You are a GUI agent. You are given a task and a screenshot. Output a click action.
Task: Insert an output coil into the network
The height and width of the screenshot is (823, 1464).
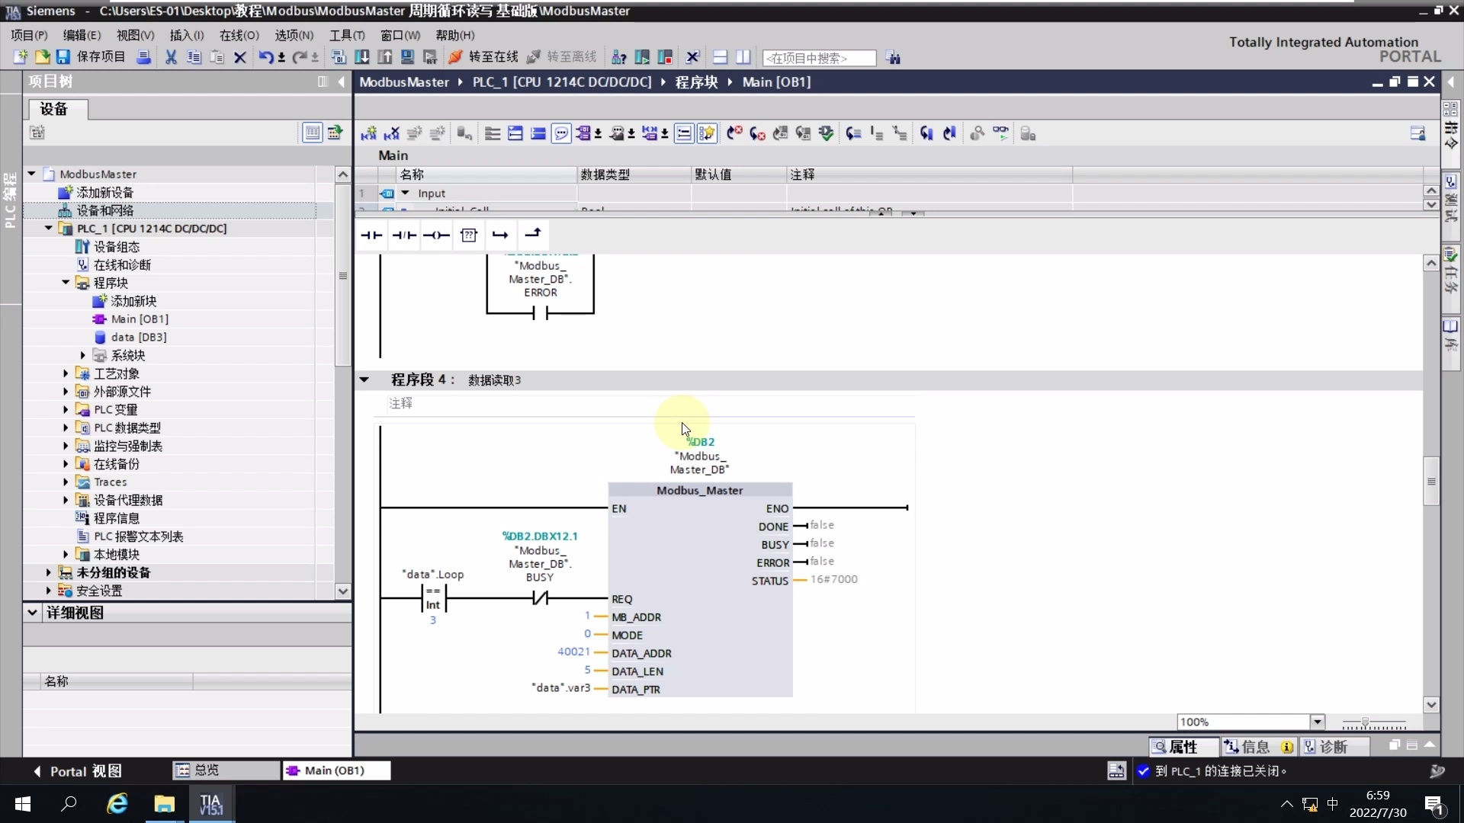point(436,235)
